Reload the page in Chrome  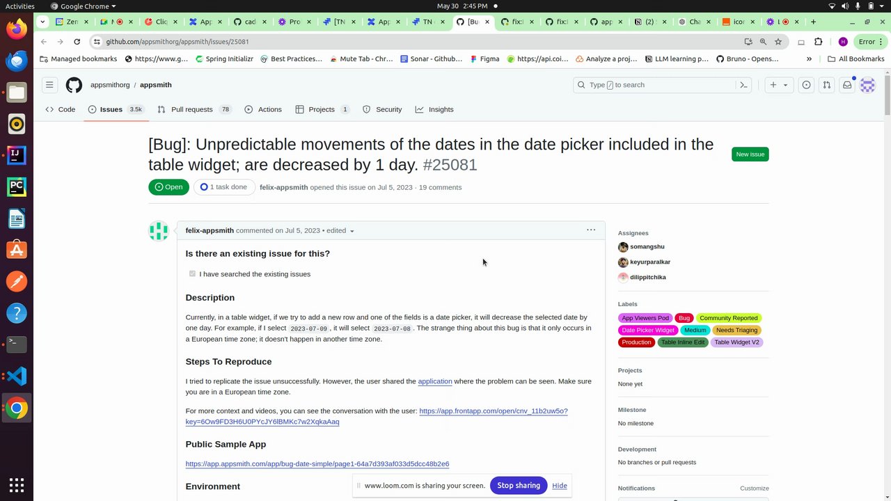77,42
